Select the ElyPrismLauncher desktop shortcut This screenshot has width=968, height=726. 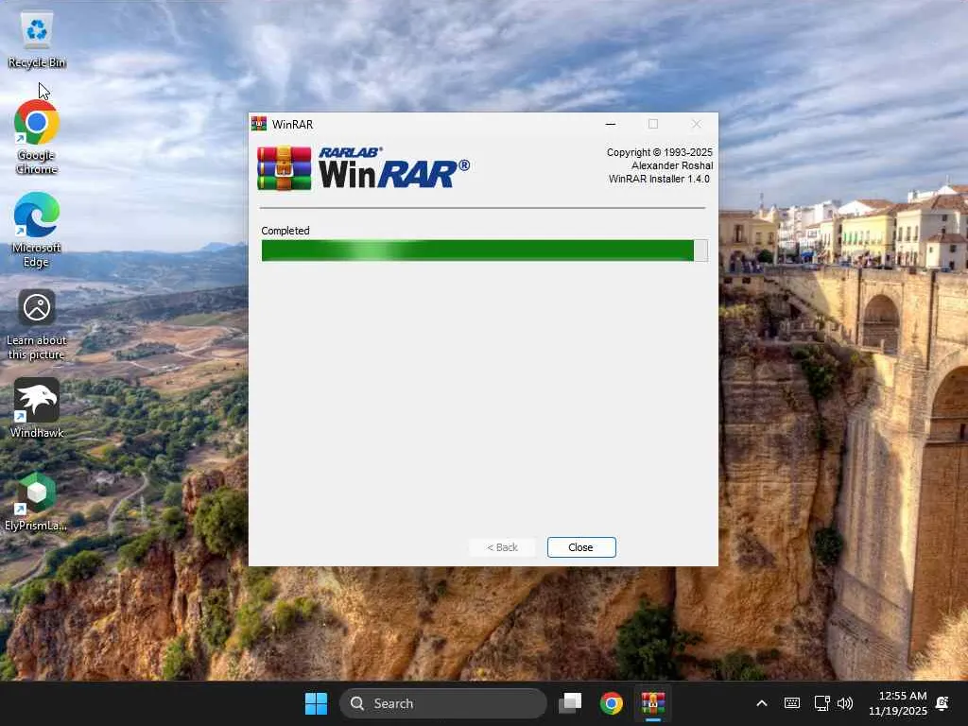[36, 501]
